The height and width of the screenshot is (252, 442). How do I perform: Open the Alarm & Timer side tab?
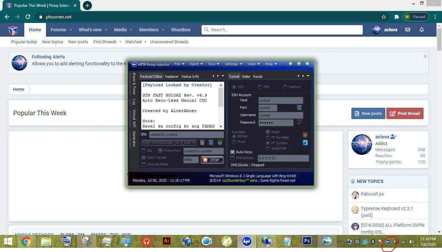click(134, 84)
